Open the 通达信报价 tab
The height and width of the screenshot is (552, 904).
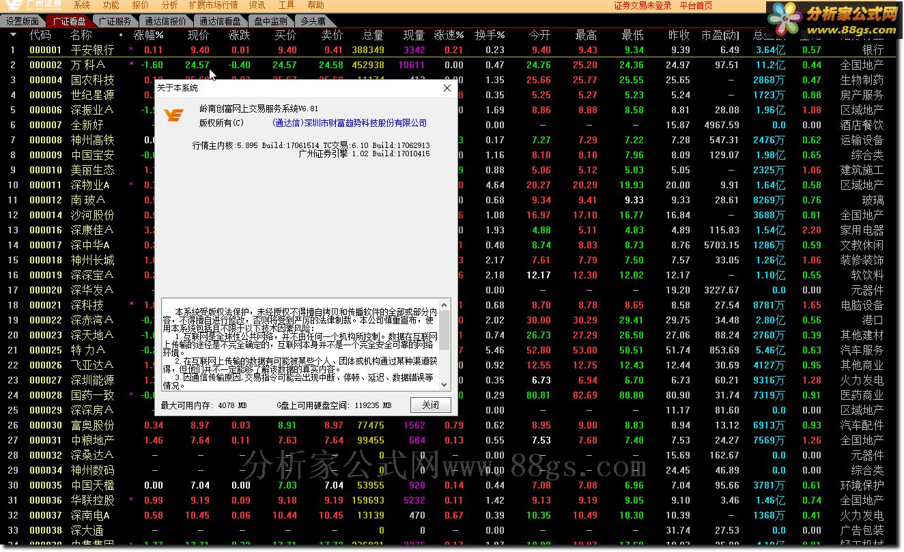165,21
